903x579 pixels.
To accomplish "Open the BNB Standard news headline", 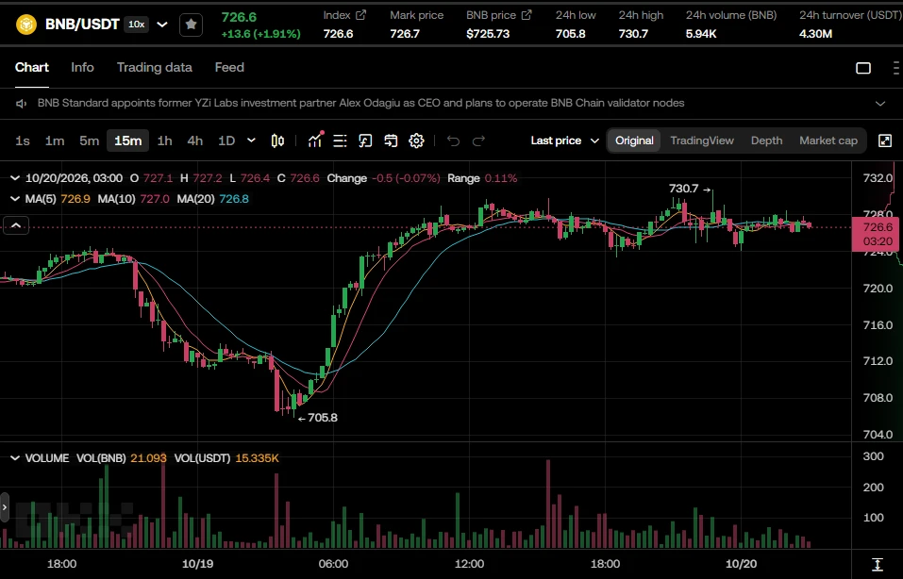I will (x=361, y=103).
